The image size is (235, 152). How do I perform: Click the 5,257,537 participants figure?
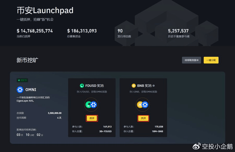pos(178,31)
